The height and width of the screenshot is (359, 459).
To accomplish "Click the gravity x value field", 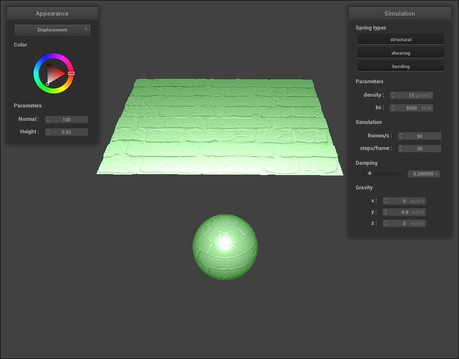I will point(404,201).
